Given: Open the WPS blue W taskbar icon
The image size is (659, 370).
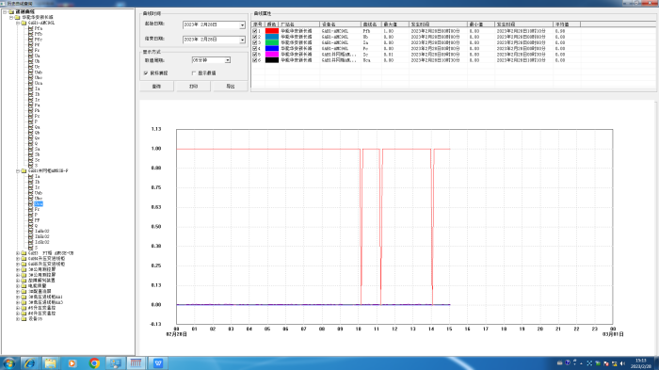Looking at the screenshot, I should 158,363.
